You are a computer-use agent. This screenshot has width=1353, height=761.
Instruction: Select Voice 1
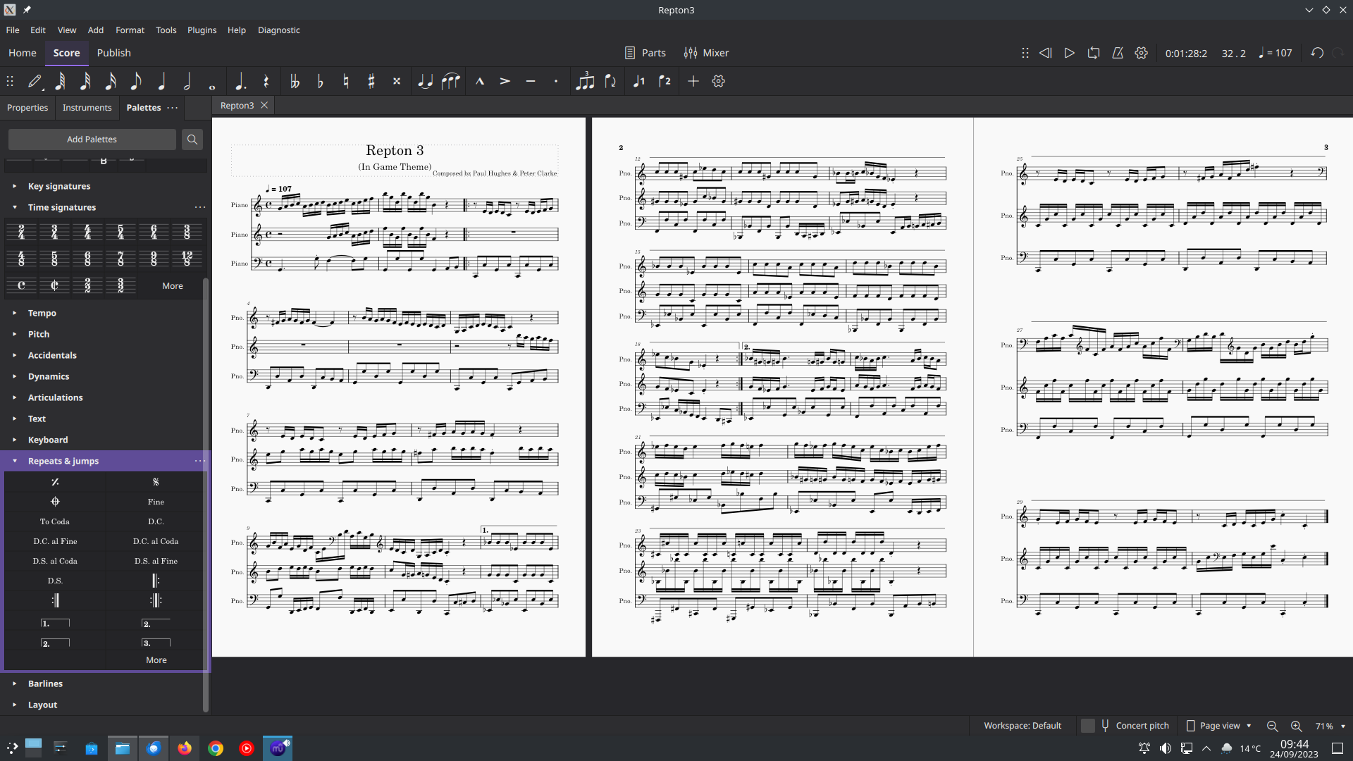click(x=638, y=81)
